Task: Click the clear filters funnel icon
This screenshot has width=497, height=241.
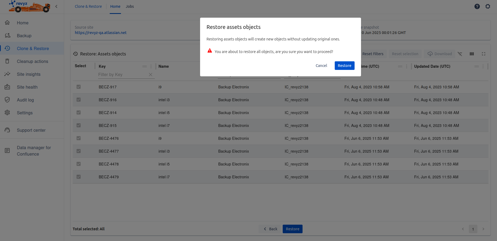Action: [x=460, y=54]
